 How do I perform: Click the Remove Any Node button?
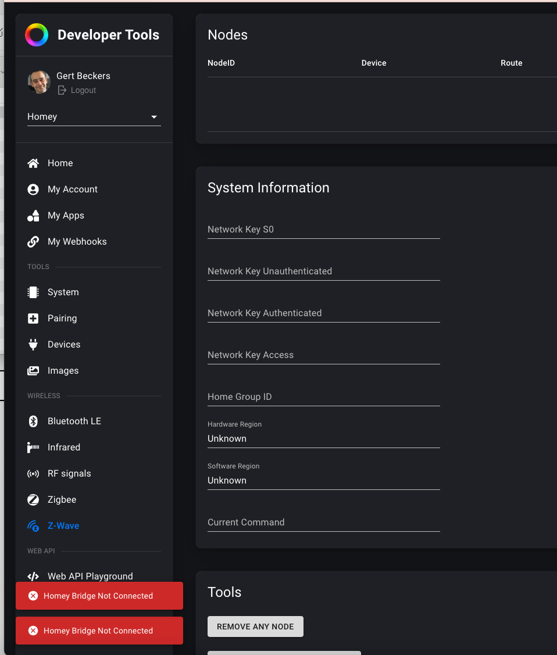255,627
